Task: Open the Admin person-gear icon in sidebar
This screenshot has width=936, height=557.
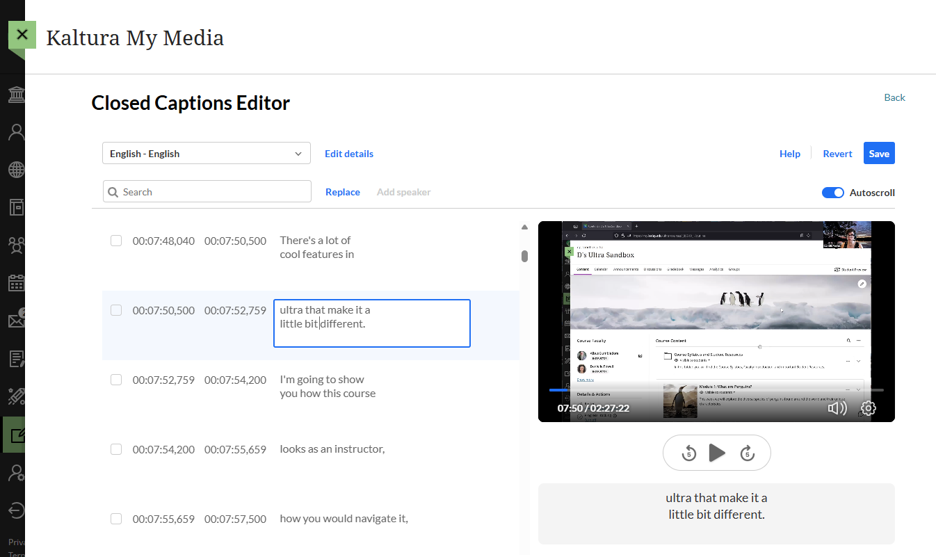Action: click(16, 473)
